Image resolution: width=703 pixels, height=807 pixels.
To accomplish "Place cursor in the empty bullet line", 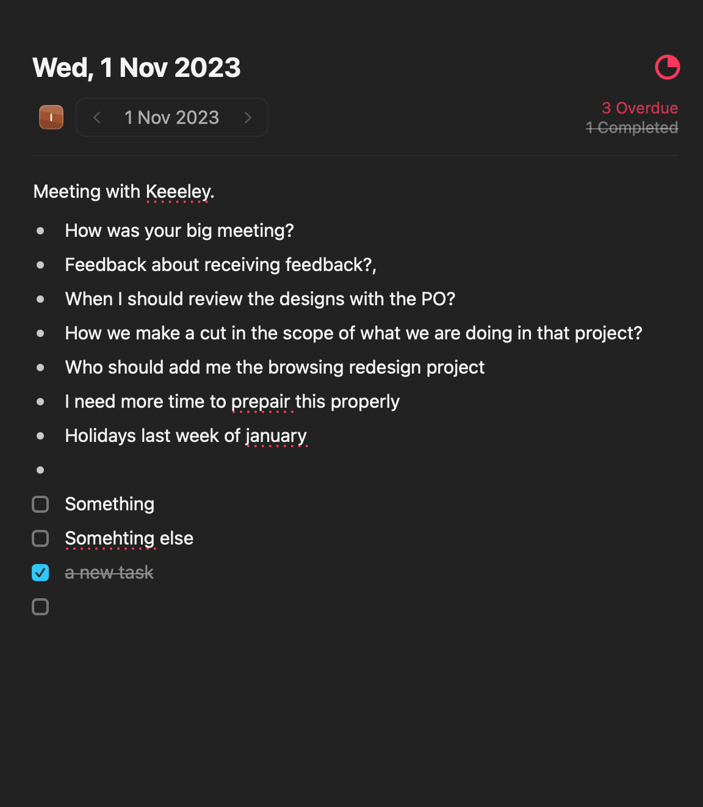I will 183,470.
